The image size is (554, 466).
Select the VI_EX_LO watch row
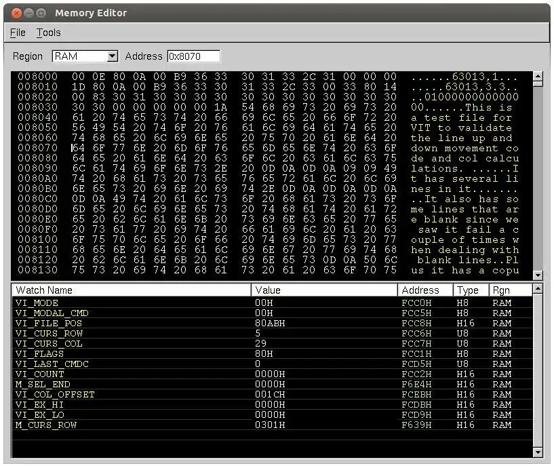pos(272,414)
